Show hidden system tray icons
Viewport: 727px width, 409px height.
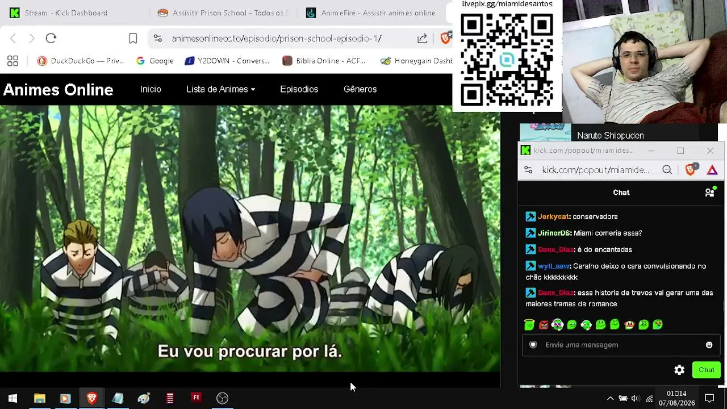pyautogui.click(x=610, y=398)
